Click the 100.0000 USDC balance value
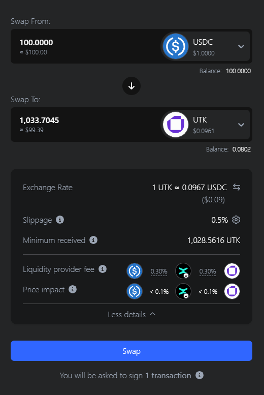 click(x=238, y=71)
